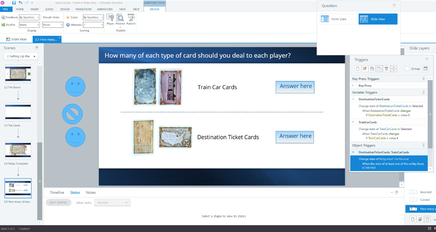The width and height of the screenshot is (436, 232).
Task: Expand the Key Press trigger group
Action: click(x=353, y=86)
